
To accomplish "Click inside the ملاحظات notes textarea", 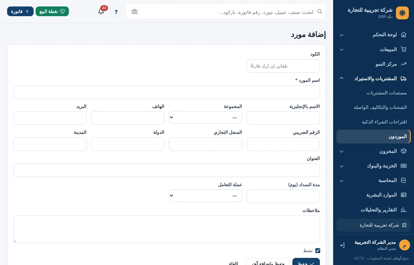I will click(167, 229).
